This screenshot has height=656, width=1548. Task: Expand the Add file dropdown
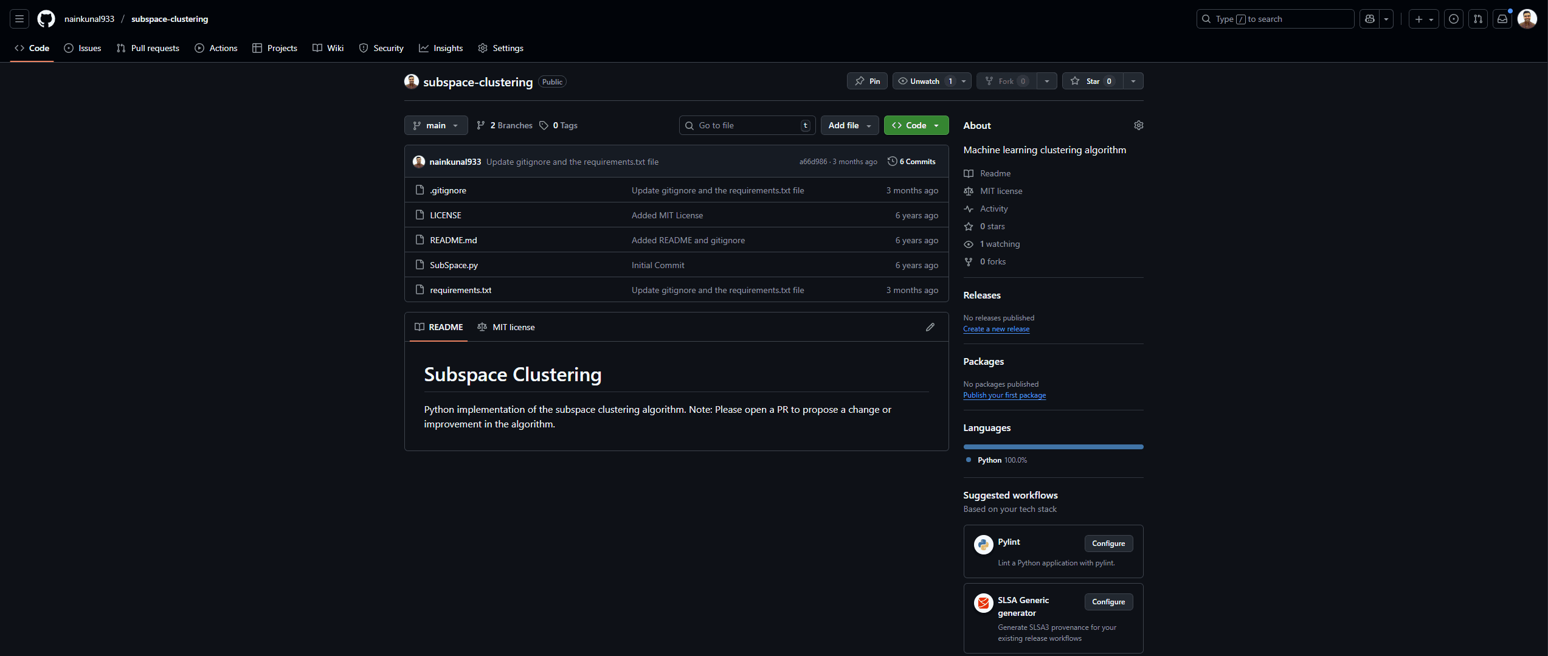coord(849,125)
